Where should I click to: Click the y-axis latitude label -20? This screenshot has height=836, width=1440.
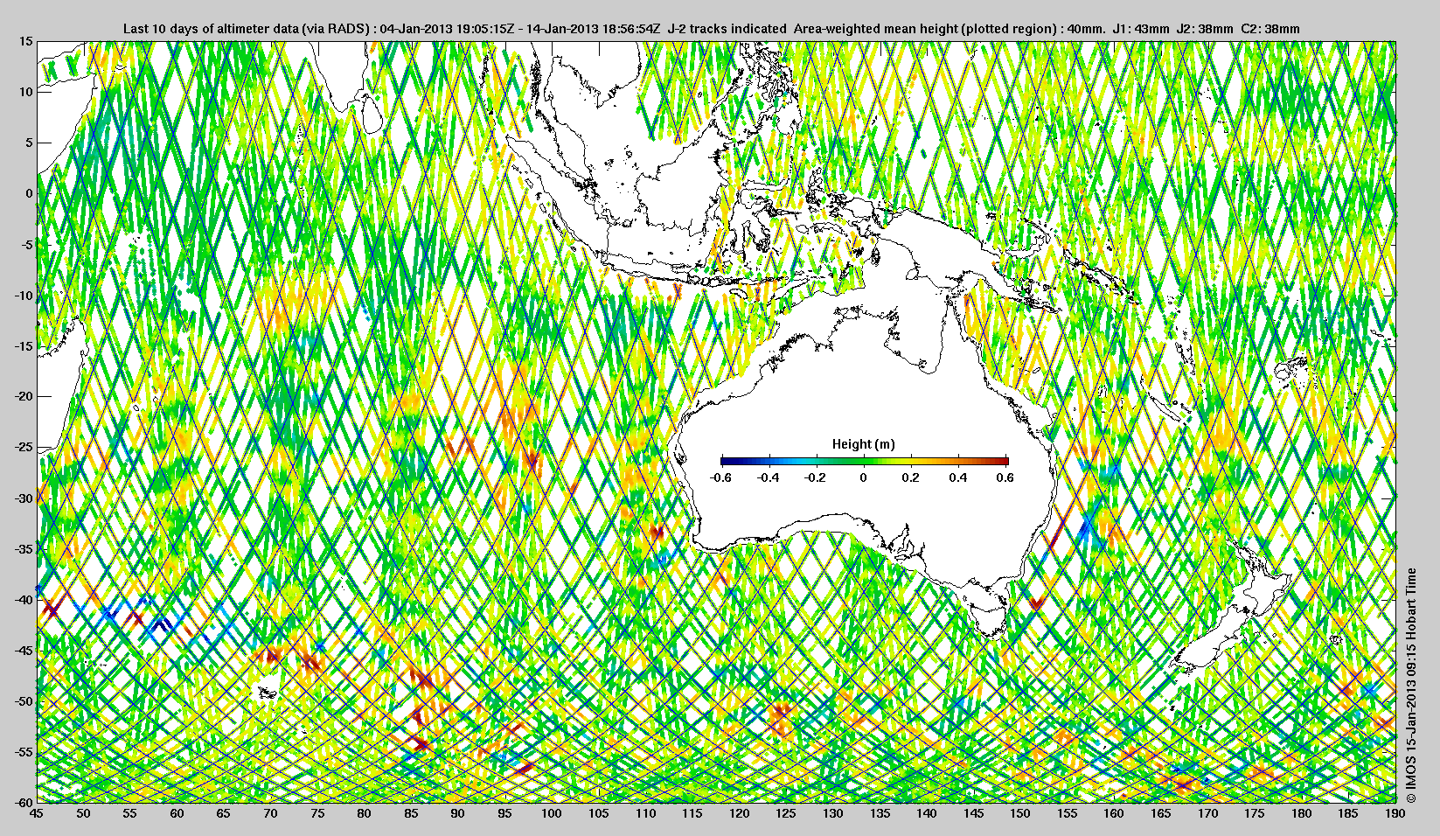pos(24,396)
